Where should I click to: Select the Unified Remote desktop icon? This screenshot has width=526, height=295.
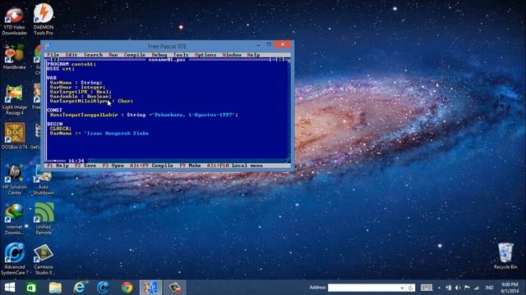tap(44, 219)
